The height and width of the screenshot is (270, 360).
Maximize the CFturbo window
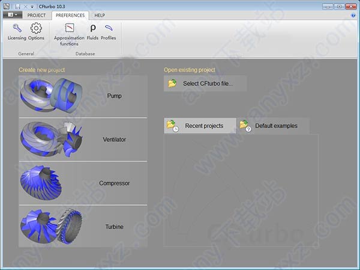point(339,7)
